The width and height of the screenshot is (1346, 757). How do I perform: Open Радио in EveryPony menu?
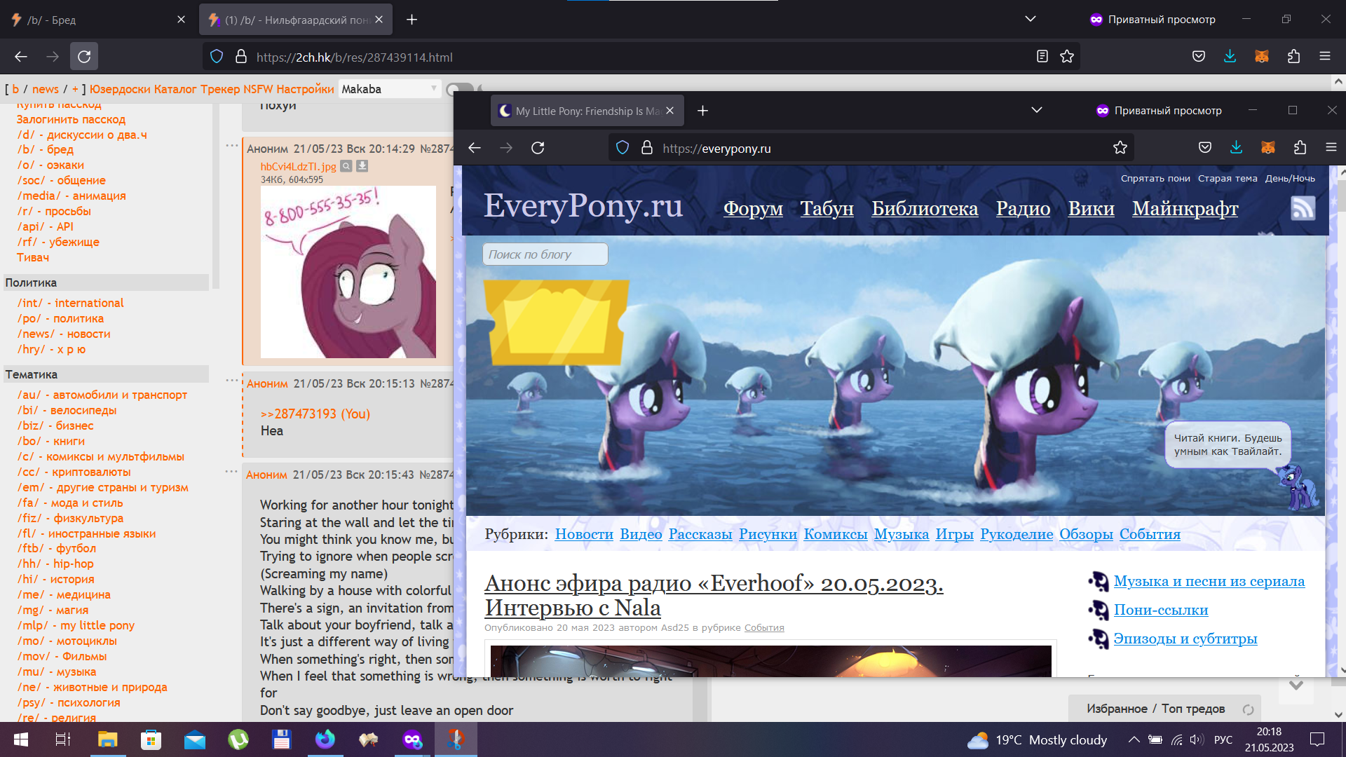tap(1023, 208)
